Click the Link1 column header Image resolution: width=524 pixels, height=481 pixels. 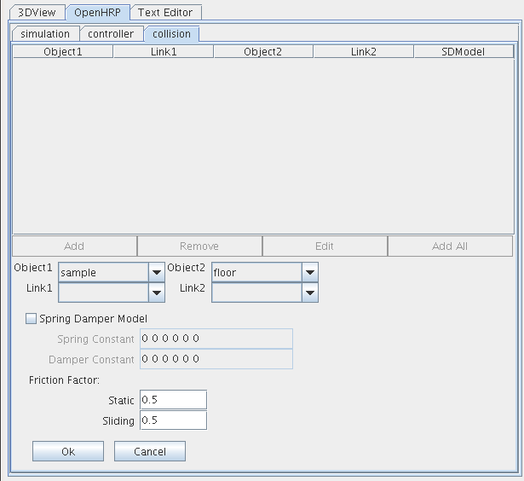tap(164, 52)
